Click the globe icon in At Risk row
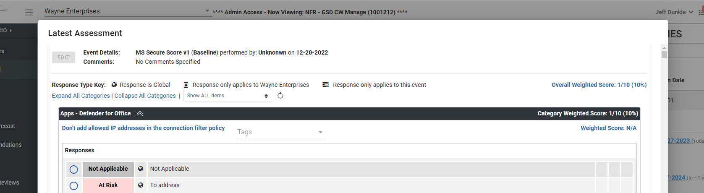The width and height of the screenshot is (704, 193). click(x=141, y=185)
